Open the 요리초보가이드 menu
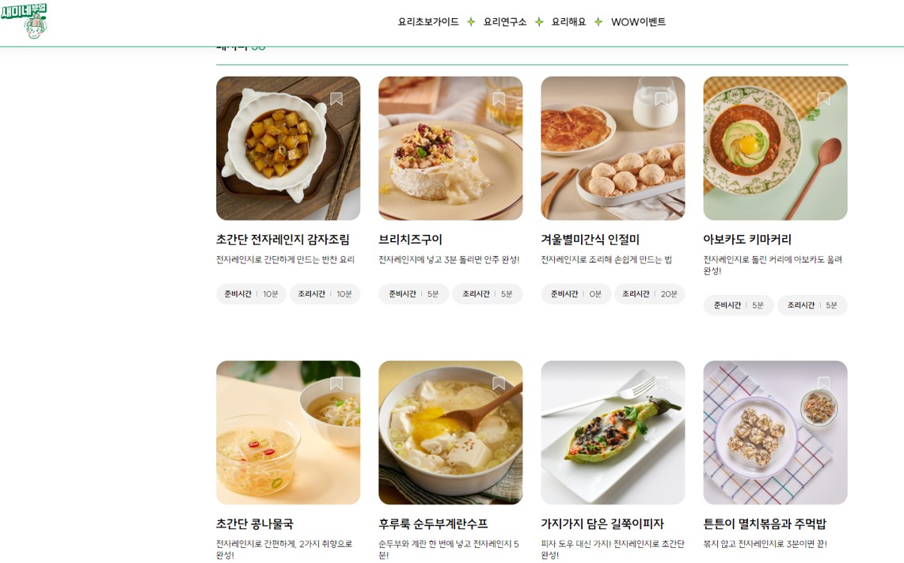 click(x=428, y=22)
